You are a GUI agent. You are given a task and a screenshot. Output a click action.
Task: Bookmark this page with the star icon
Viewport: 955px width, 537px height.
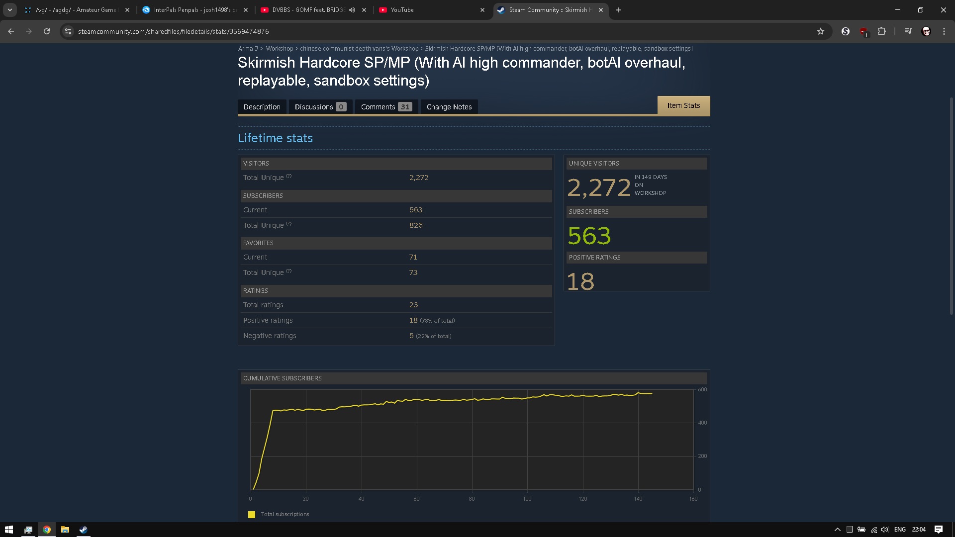pos(821,31)
